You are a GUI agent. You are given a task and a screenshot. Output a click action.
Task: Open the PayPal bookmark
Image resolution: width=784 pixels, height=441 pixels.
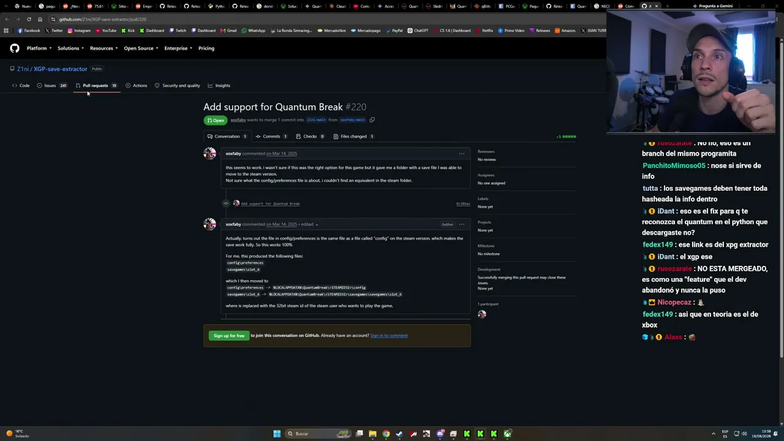394,31
